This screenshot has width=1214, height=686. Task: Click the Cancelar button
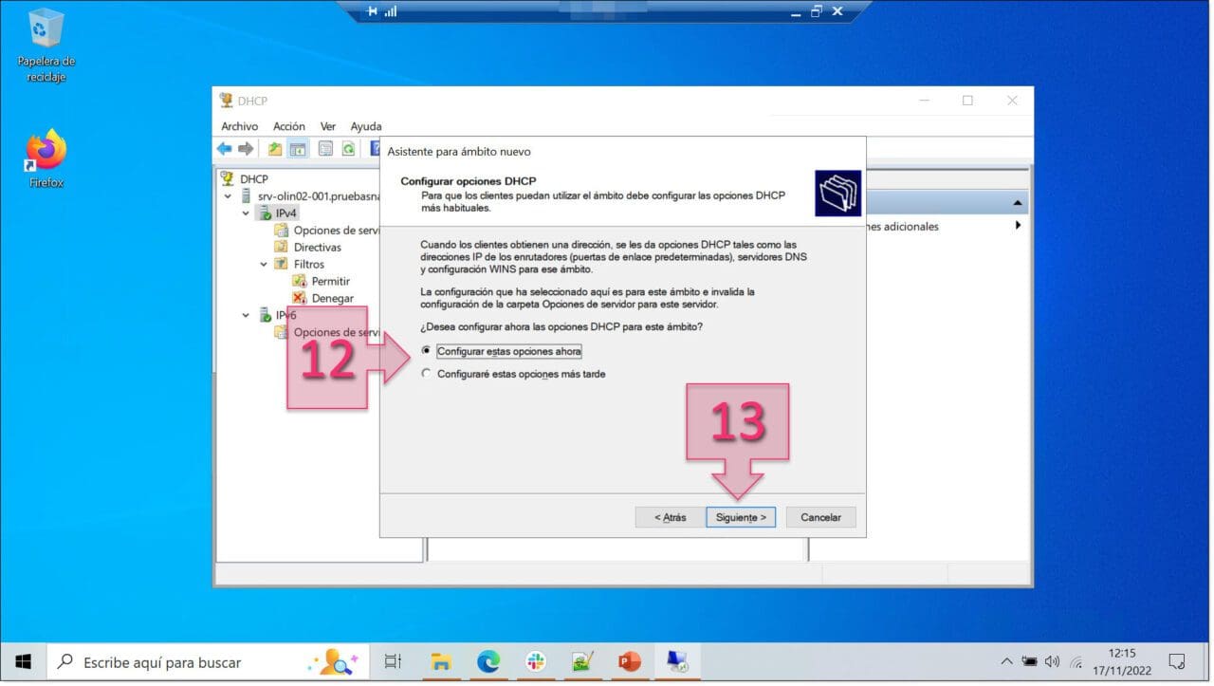tap(821, 517)
